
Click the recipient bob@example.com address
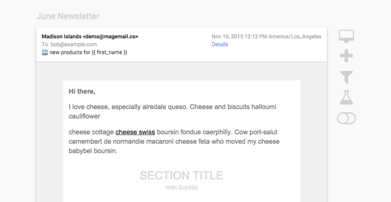click(74, 44)
